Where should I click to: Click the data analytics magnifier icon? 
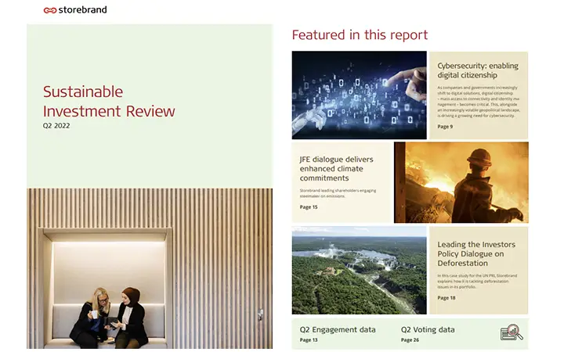pos(512,332)
